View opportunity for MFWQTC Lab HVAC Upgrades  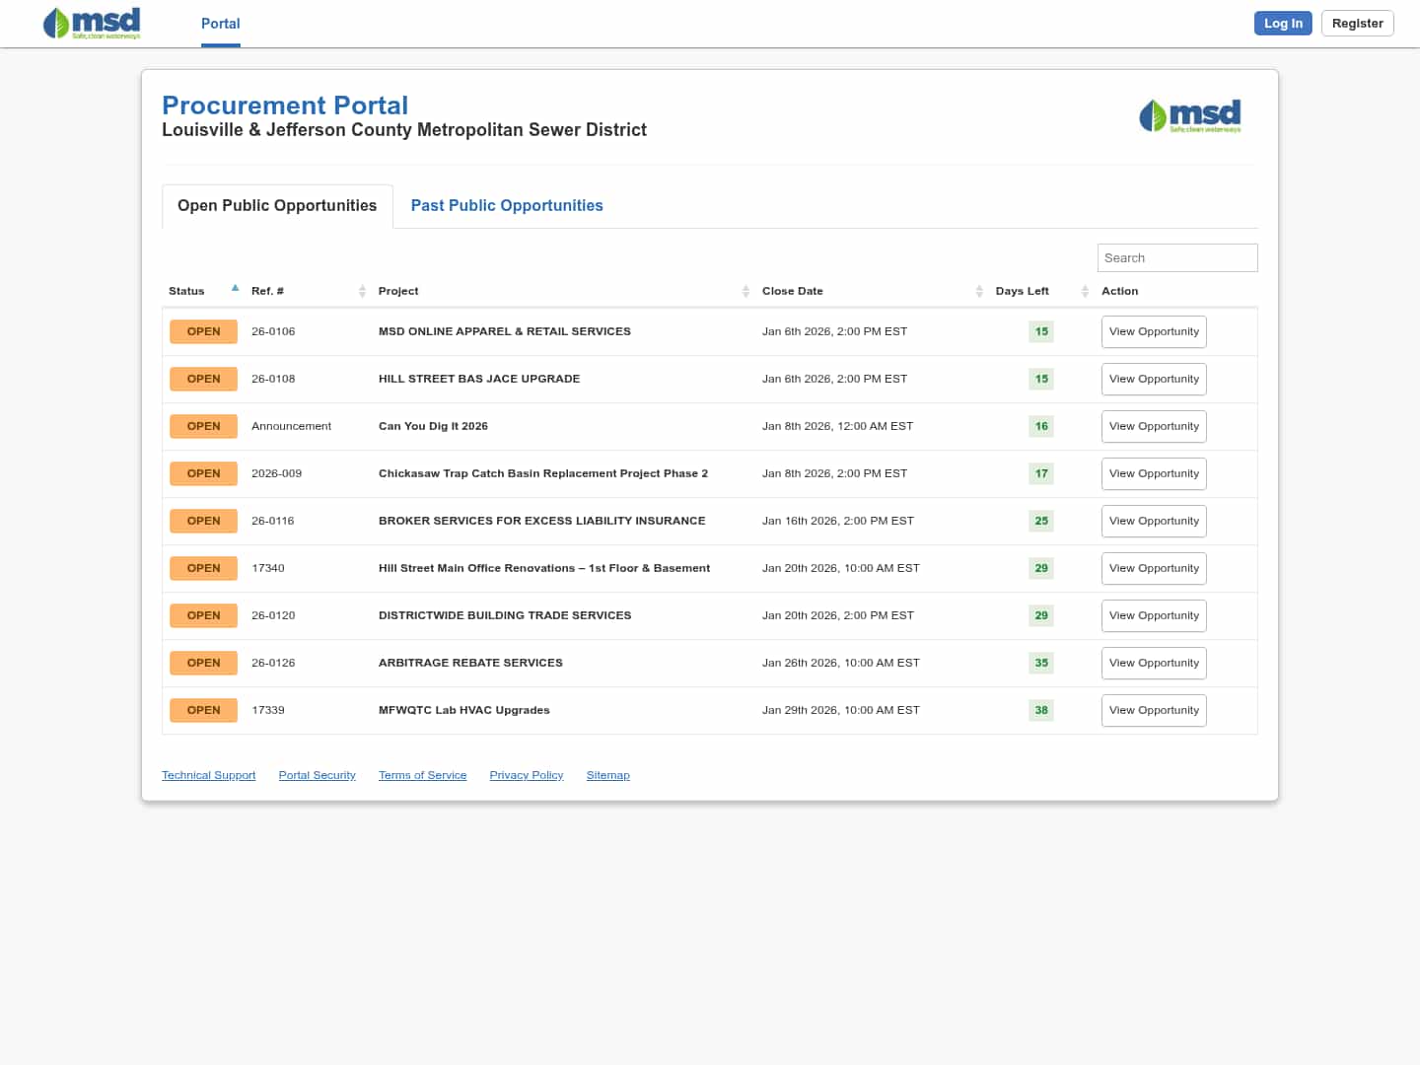(1154, 711)
